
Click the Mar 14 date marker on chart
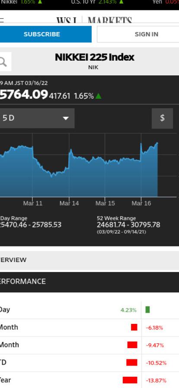pos(69,203)
